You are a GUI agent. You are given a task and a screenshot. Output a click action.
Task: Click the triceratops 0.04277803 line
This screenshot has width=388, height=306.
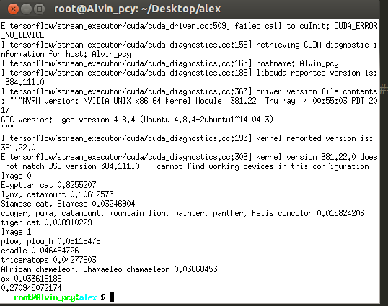(x=48, y=260)
